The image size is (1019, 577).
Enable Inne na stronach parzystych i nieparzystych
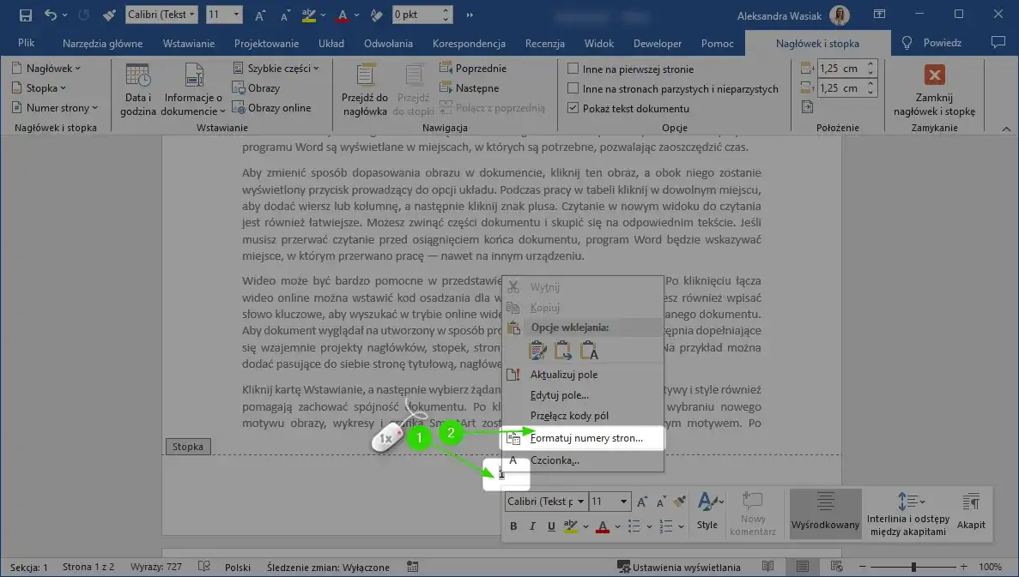572,87
